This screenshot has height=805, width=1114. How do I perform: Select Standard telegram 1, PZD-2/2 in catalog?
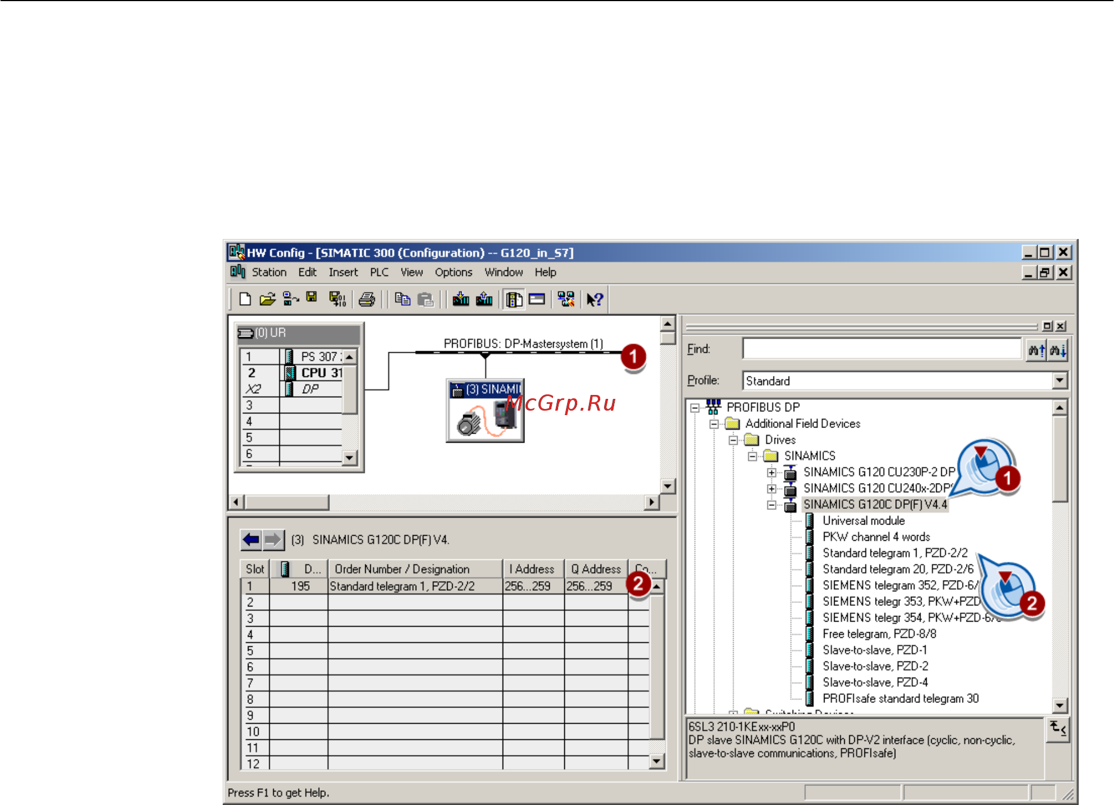tap(895, 553)
